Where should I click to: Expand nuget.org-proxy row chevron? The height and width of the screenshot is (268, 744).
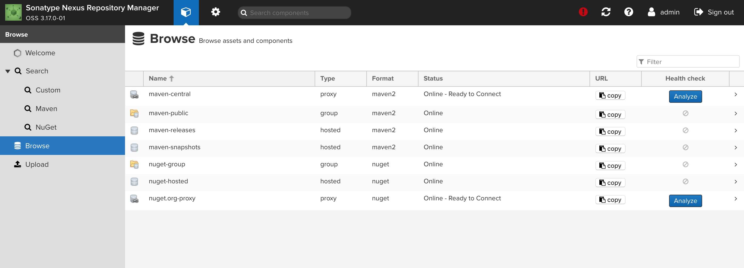[x=736, y=199]
